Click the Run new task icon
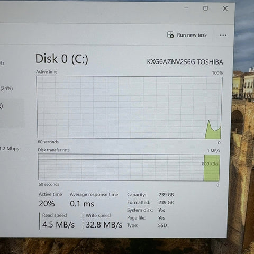Screen dimensions: 254x254 pyautogui.click(x=170, y=34)
